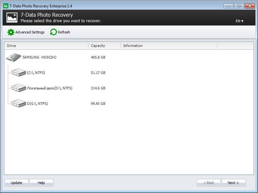The height and width of the screenshot is (193, 258).
Task: Close the 7-Data Photo Recovery window
Action: click(250, 6)
